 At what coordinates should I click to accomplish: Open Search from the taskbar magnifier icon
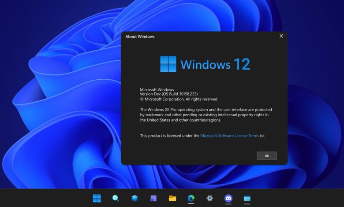pyautogui.click(x=116, y=198)
